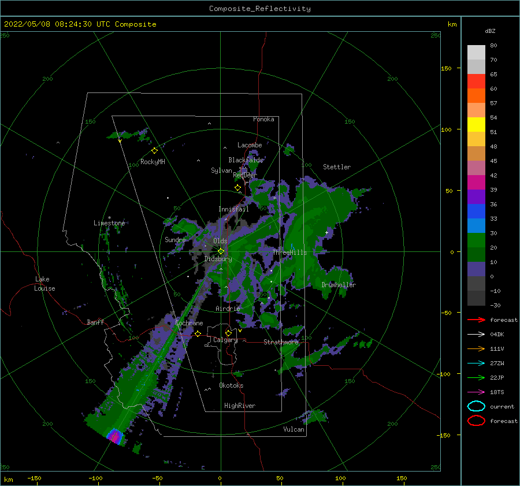Click the green 22JP arrow icon

coord(476,377)
